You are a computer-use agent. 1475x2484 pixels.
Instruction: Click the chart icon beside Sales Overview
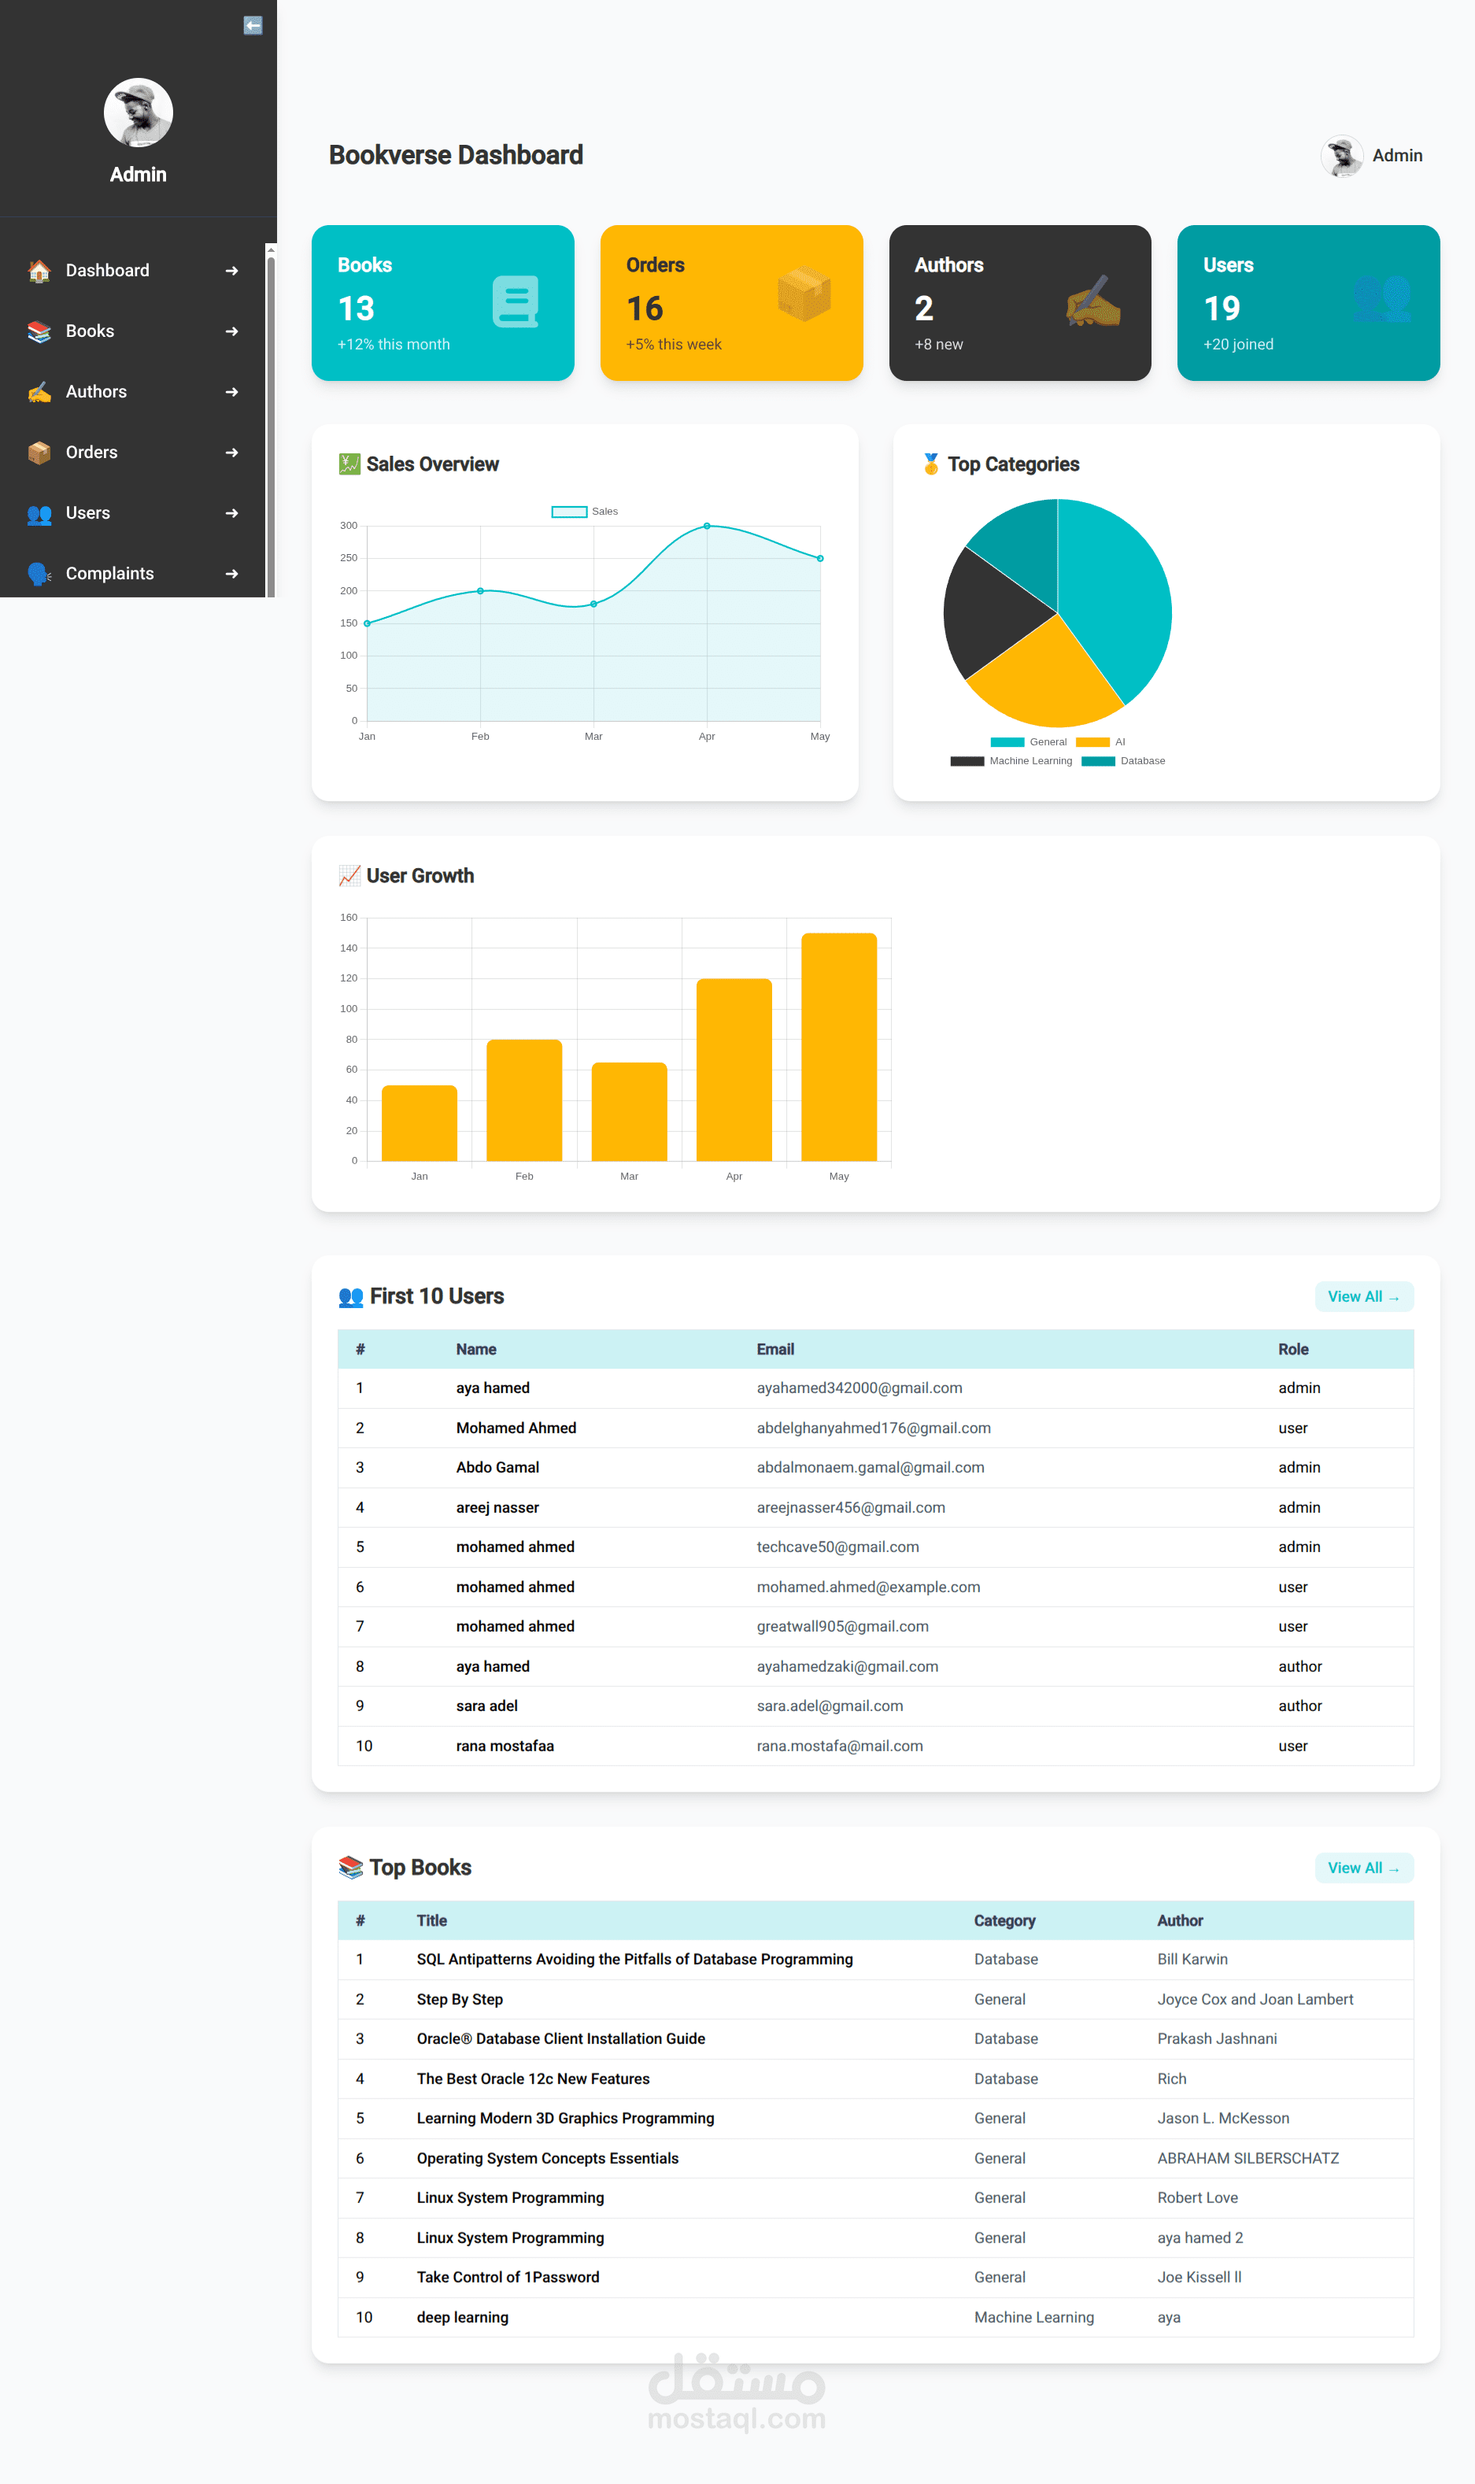[349, 464]
